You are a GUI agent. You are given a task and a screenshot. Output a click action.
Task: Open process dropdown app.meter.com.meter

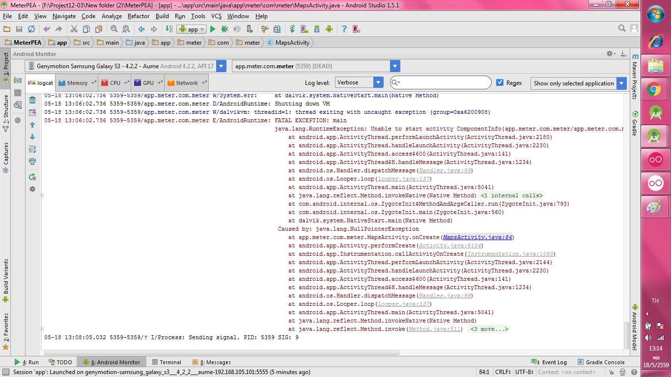pos(316,66)
